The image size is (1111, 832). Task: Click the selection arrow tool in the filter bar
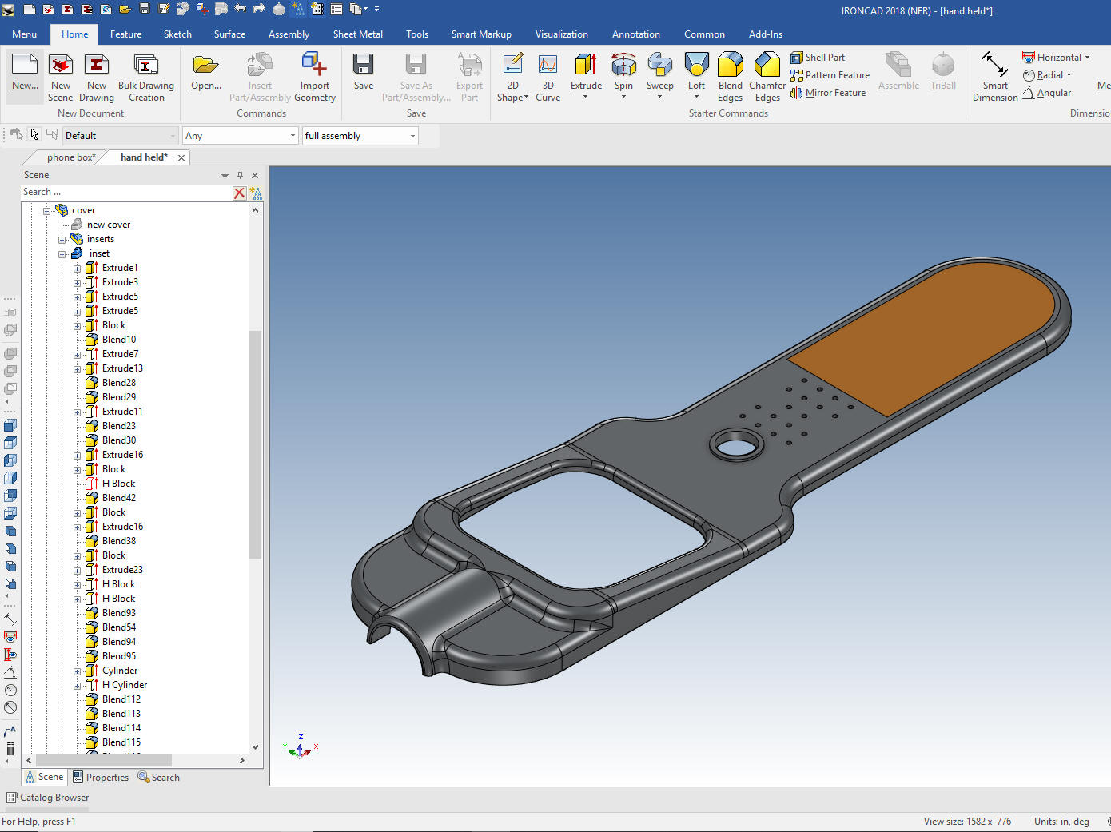[x=34, y=134]
